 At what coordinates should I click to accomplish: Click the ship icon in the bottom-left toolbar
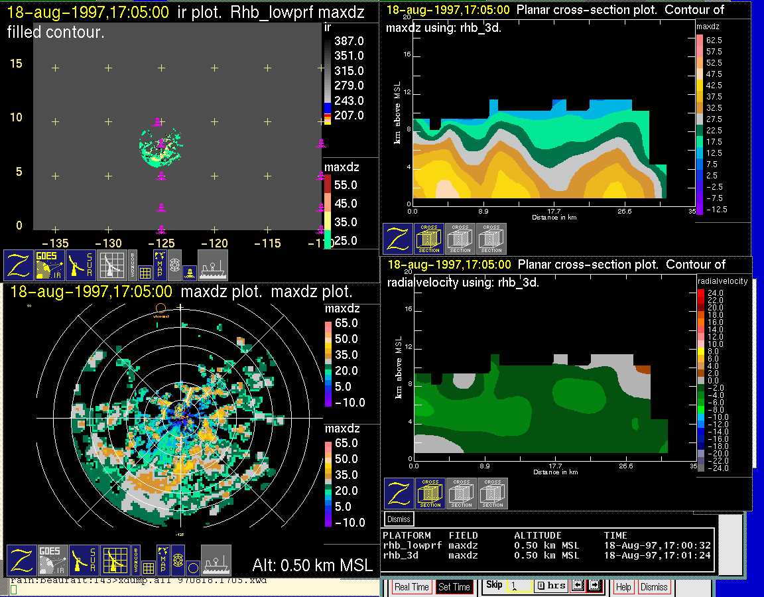pyautogui.click(x=216, y=561)
